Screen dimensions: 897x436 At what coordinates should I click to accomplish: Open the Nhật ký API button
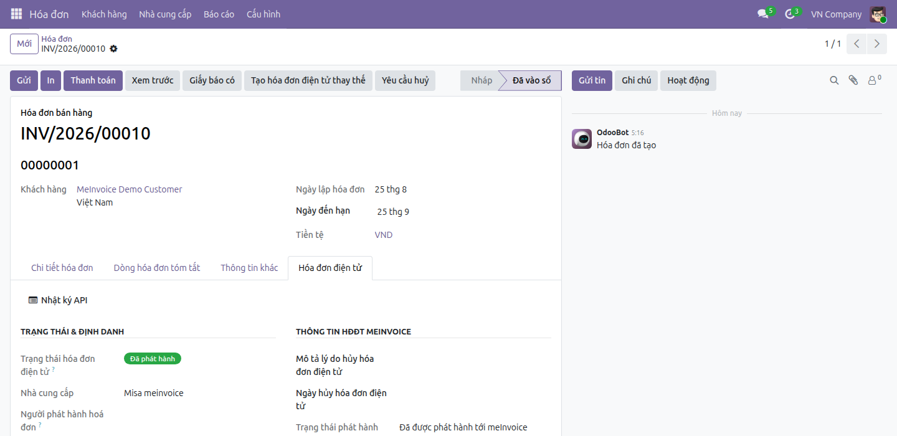tap(58, 300)
